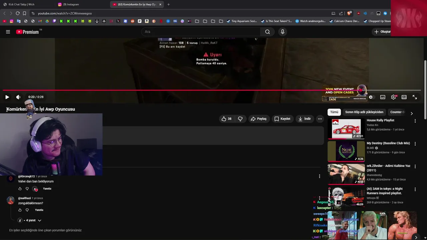Enter fullscreen mode in video player

click(x=415, y=97)
